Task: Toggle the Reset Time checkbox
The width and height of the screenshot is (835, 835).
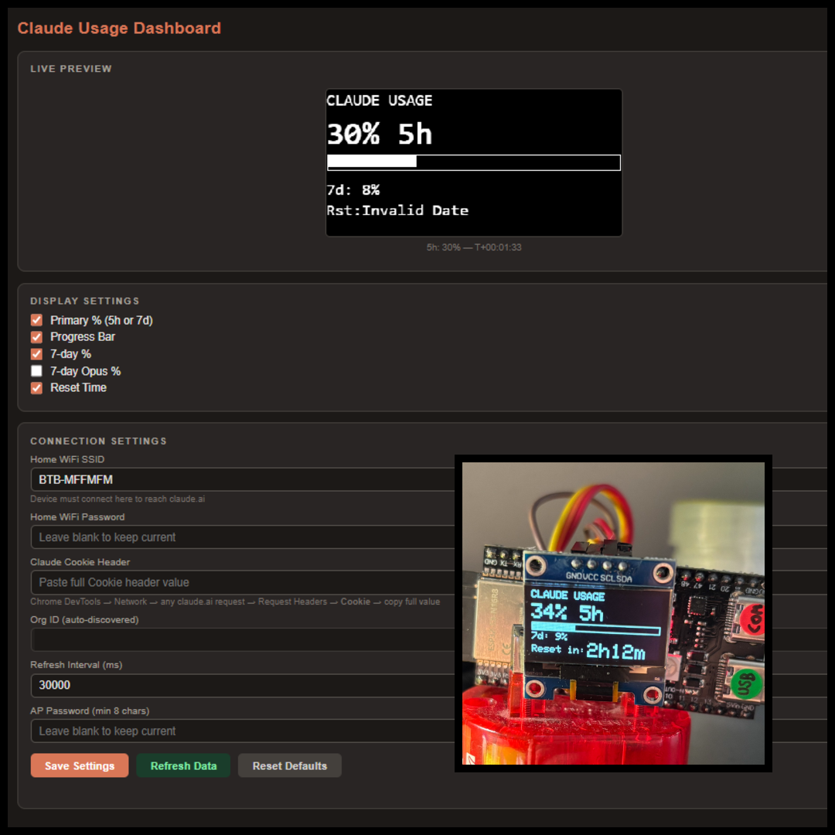Action: coord(36,387)
